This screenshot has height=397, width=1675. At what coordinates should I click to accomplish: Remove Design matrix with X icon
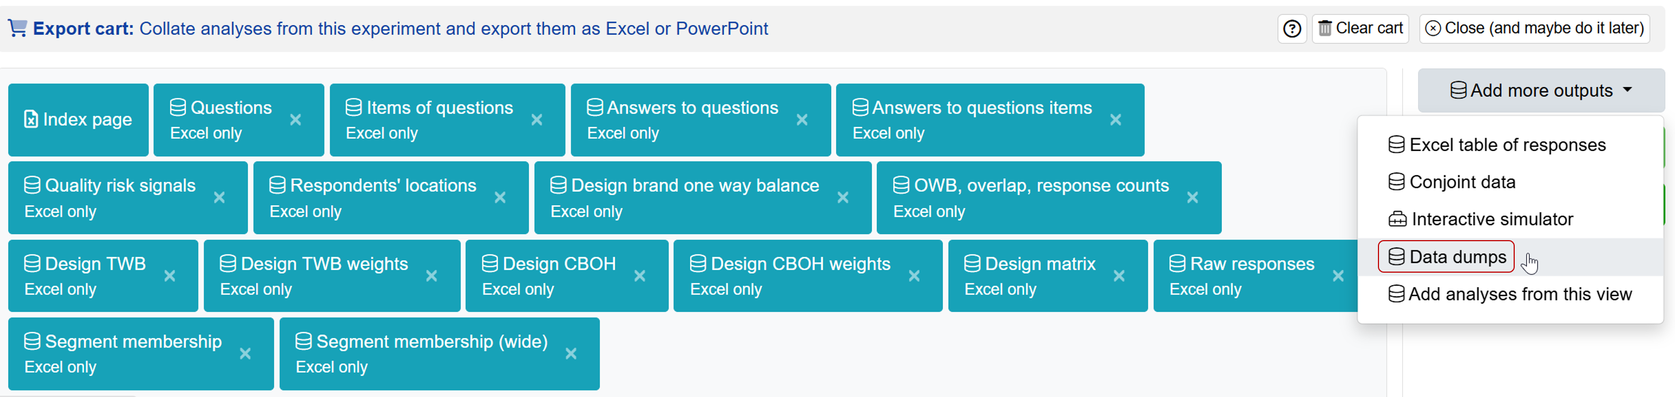1118,276
